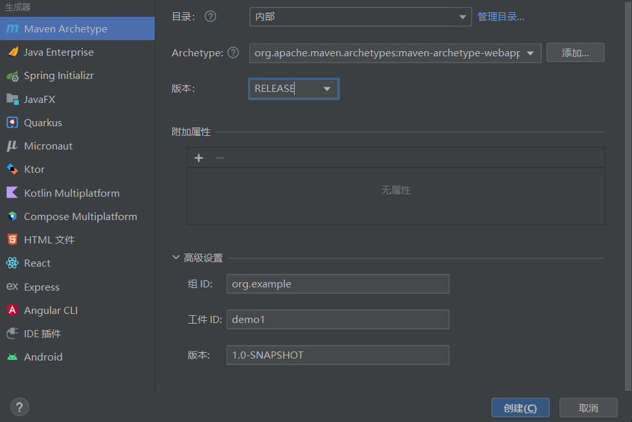The height and width of the screenshot is (422, 632).
Task: Click the Micronaut mu icon
Action: coord(12,146)
